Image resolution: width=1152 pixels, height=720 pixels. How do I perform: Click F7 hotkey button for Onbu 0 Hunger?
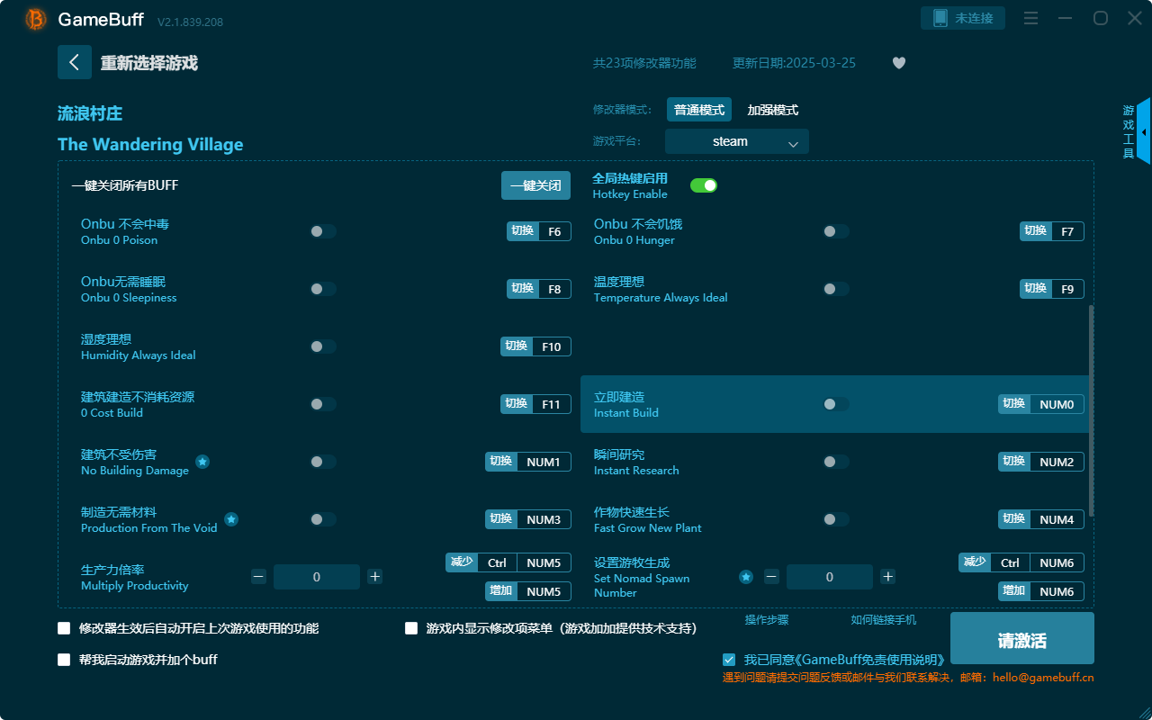(x=1052, y=231)
